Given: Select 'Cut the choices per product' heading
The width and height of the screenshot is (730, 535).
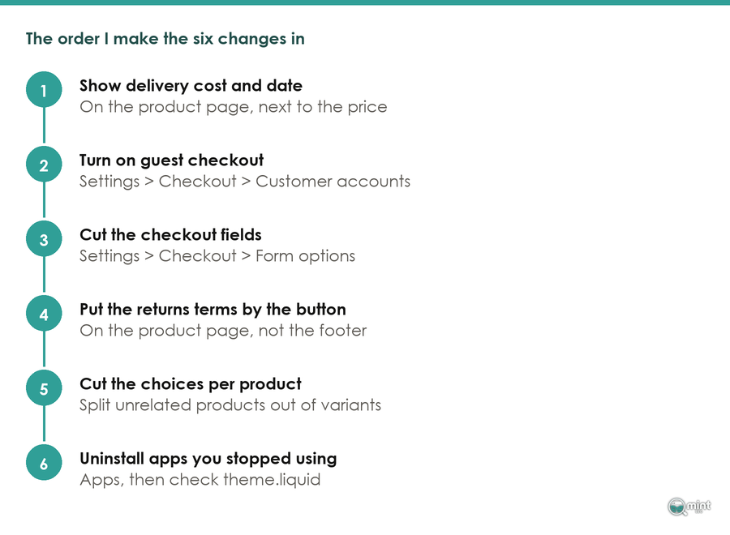Looking at the screenshot, I should coord(191,384).
